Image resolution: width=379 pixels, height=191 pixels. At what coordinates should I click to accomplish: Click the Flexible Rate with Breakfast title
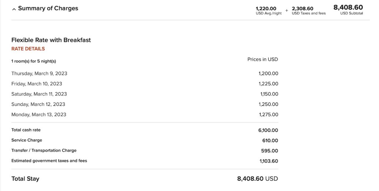coord(51,40)
